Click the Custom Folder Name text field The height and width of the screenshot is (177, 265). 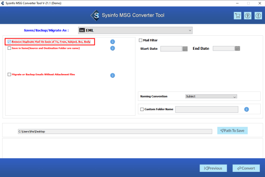click(207, 109)
